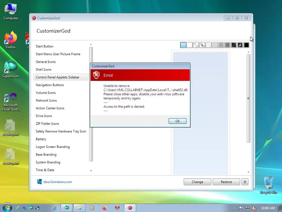
Task: Select Navigation Buttons category
Action: coord(61,85)
